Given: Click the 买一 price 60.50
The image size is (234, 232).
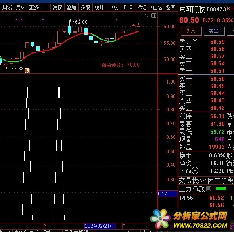Looking at the screenshot, I should coord(217,79).
